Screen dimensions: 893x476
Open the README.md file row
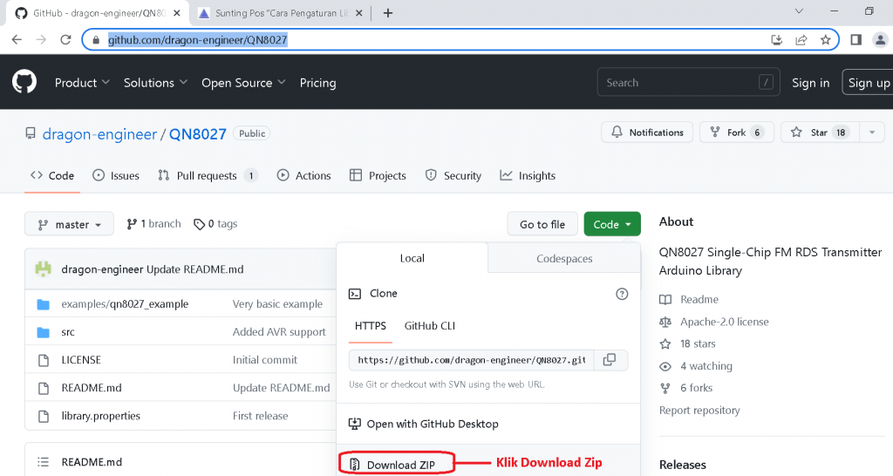point(92,388)
